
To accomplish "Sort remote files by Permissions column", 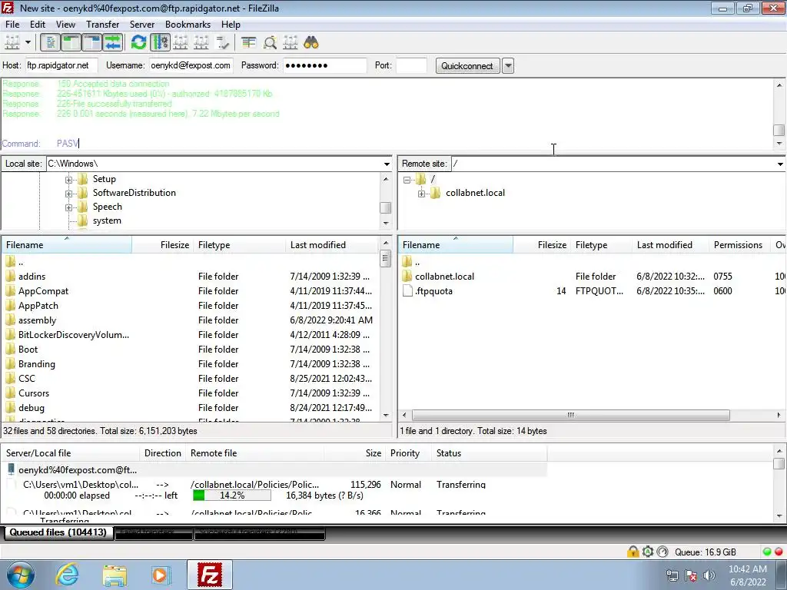I will pyautogui.click(x=738, y=245).
